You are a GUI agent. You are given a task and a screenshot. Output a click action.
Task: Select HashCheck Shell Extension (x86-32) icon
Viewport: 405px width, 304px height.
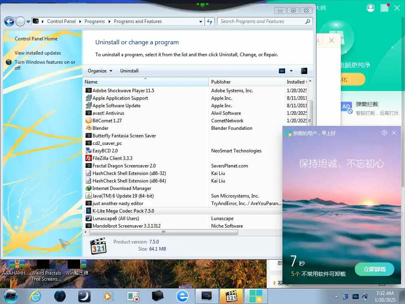tap(89, 173)
